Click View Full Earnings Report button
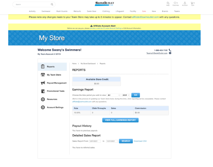Screen dimensions: 213x167 [x=120, y=120]
